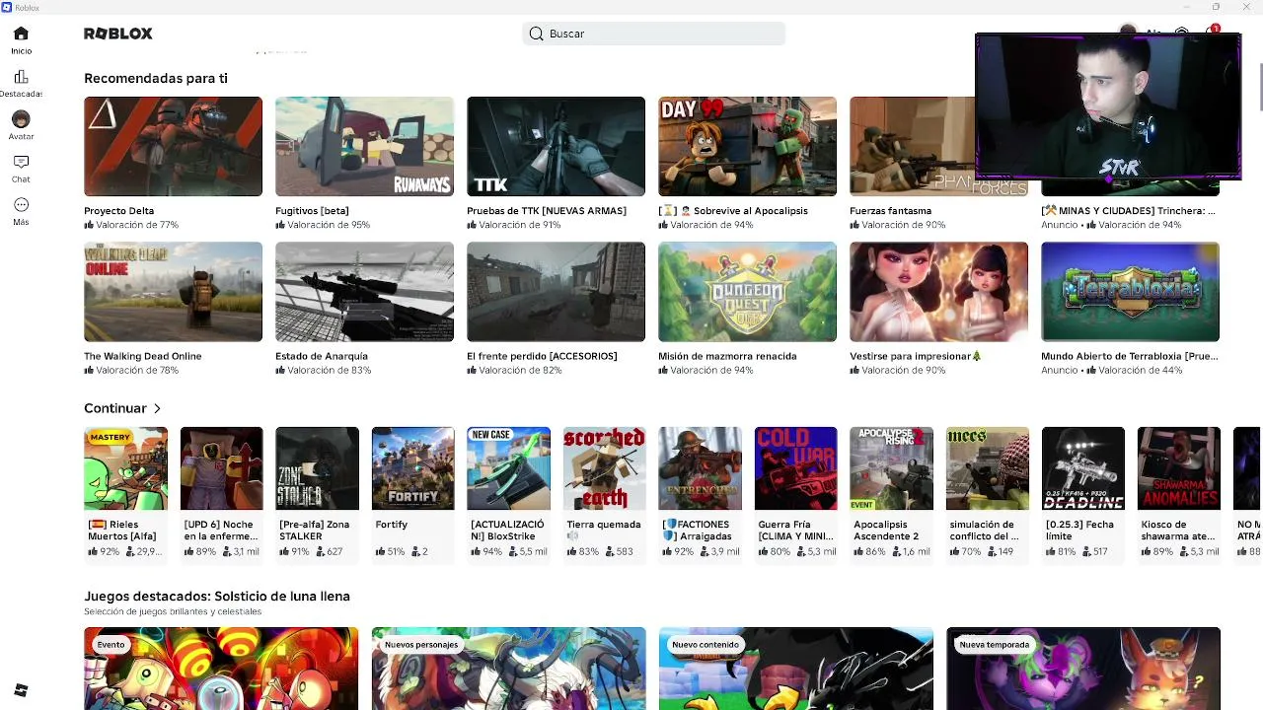Open the Fortify game icon

tap(412, 468)
